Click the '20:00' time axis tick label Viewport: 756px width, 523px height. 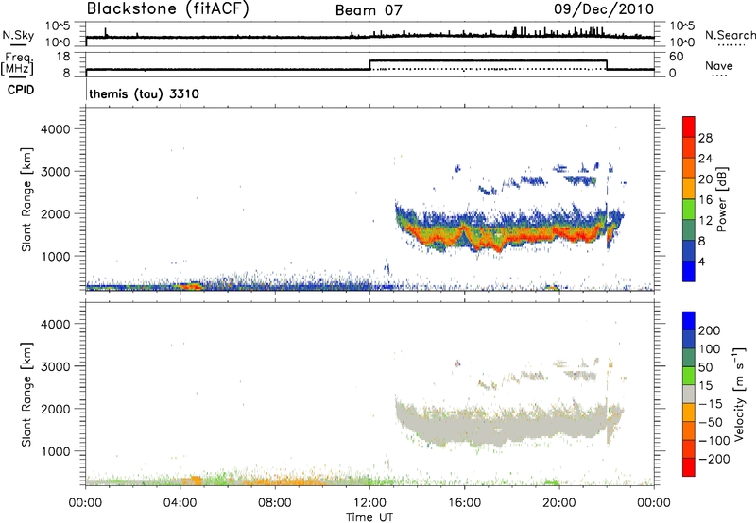(559, 503)
